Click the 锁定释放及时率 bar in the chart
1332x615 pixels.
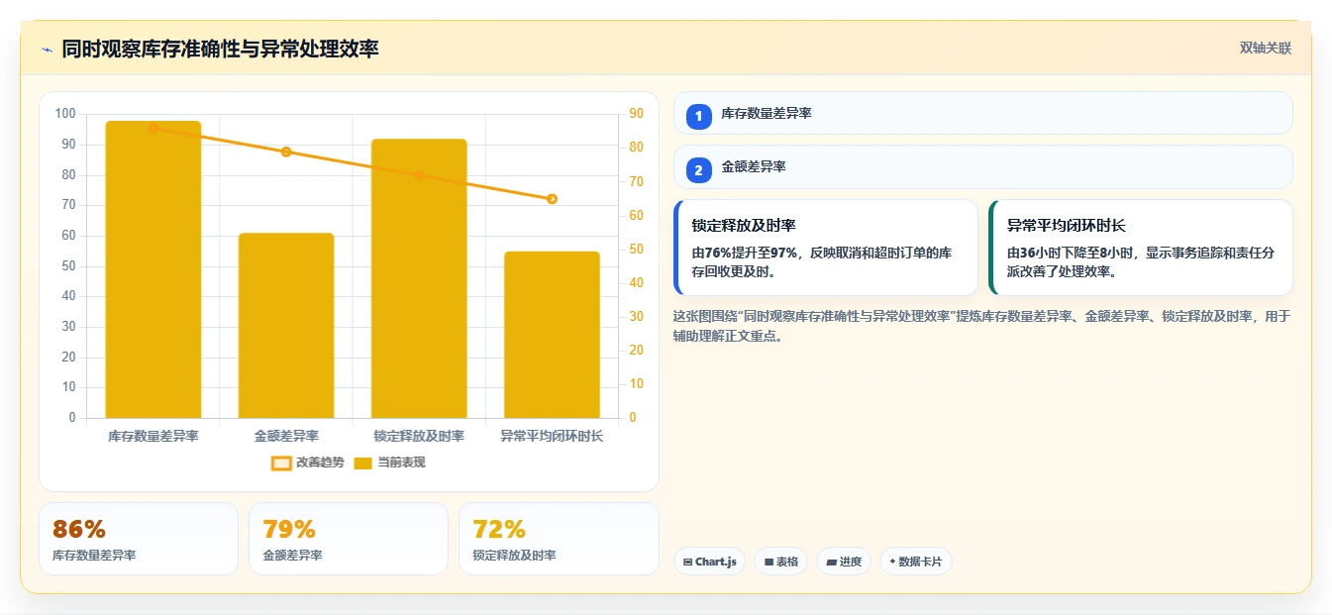click(419, 278)
